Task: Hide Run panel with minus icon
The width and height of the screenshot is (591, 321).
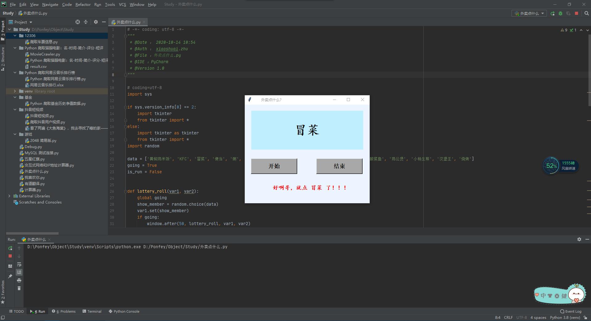Action: point(587,239)
